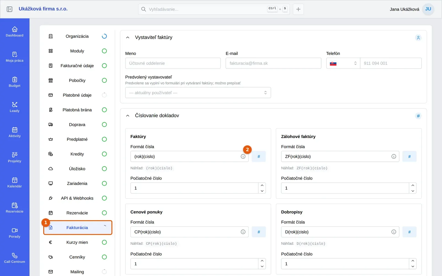Open Aktivity in the sidebar

[15, 132]
